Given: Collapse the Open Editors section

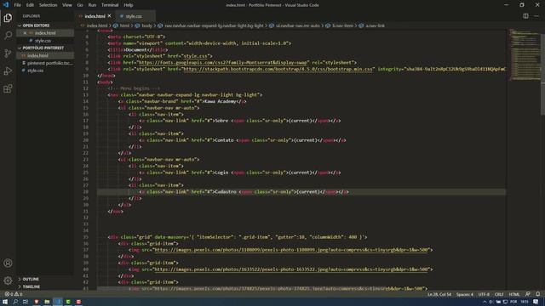Looking at the screenshot, I should pos(36,25).
